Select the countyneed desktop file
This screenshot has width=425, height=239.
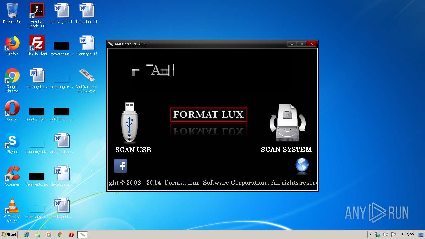pos(37,114)
